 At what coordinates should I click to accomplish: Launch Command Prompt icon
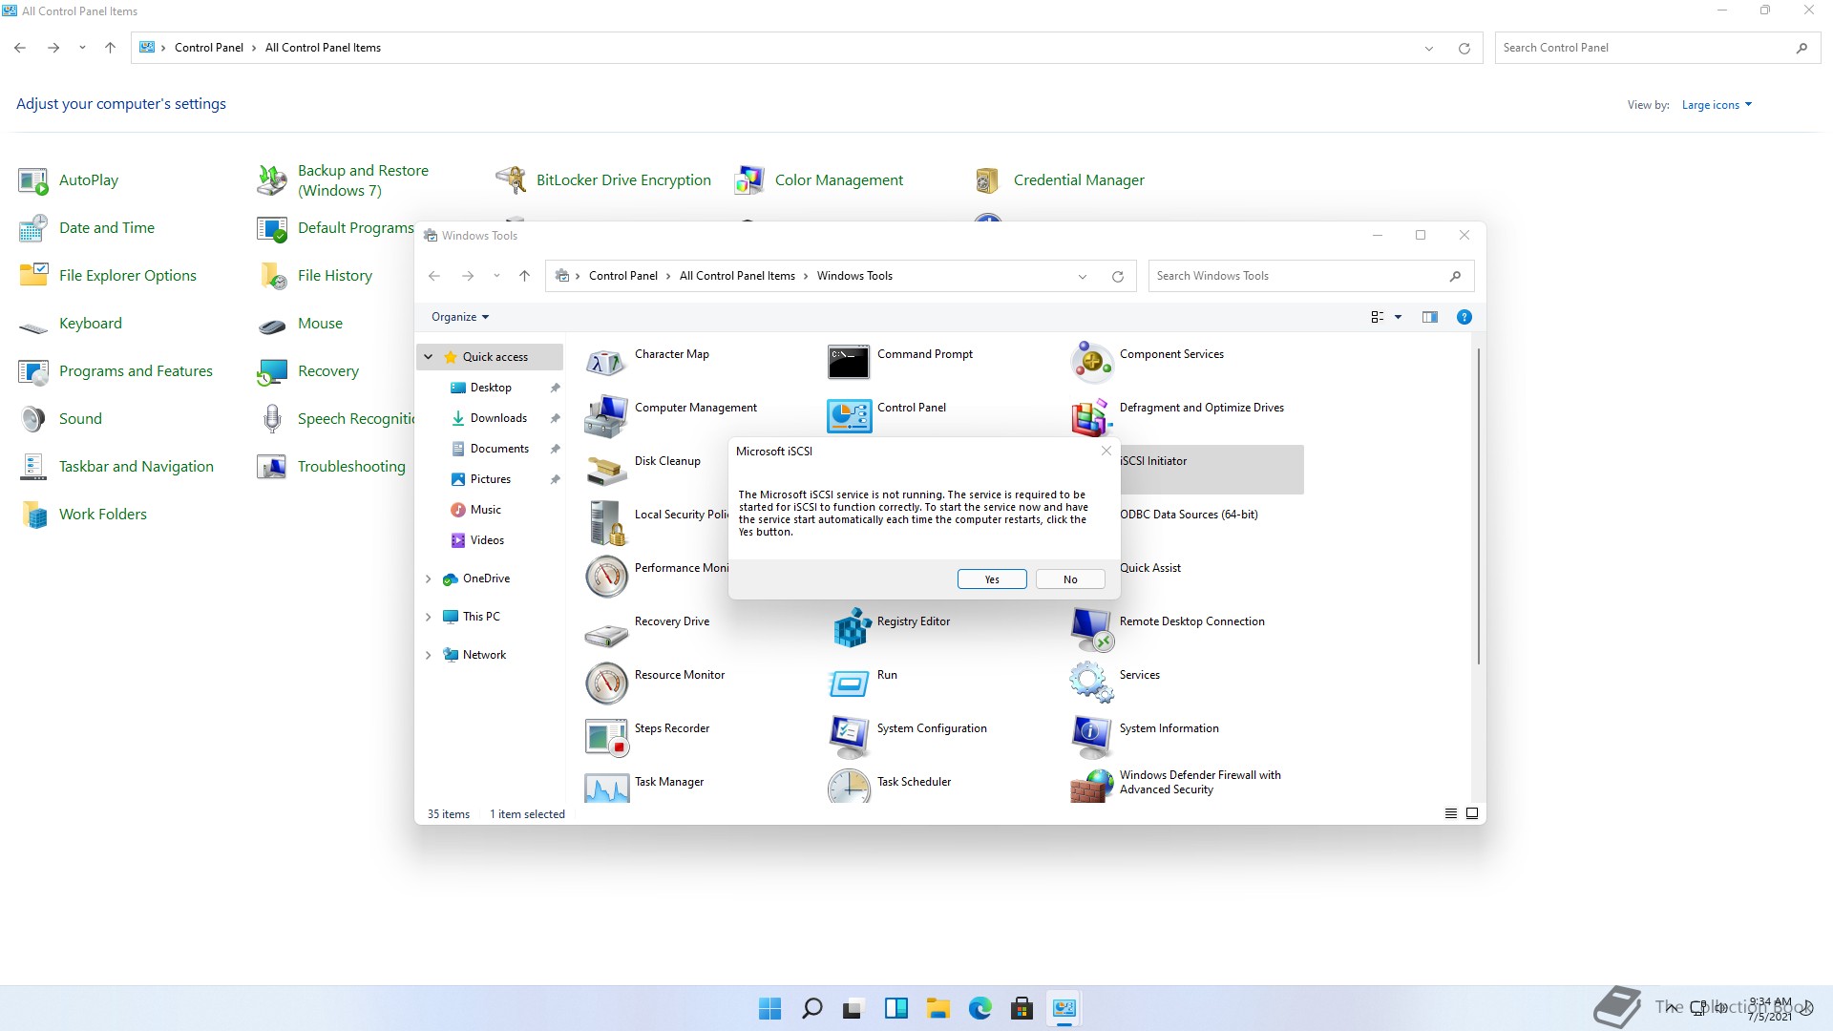point(849,363)
